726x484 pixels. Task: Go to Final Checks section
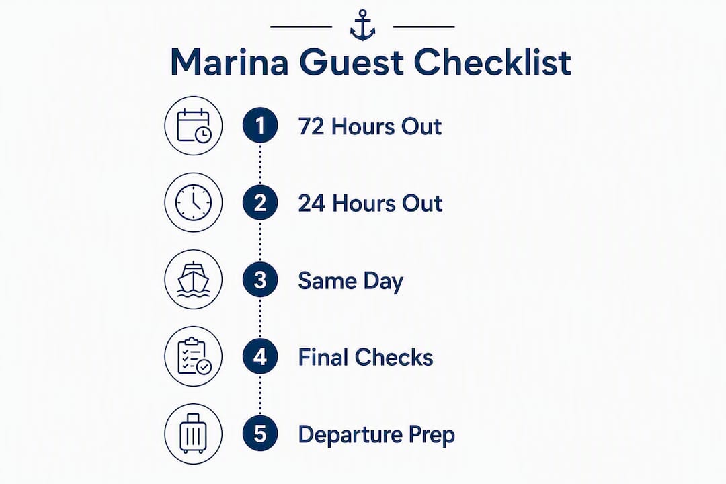point(366,357)
